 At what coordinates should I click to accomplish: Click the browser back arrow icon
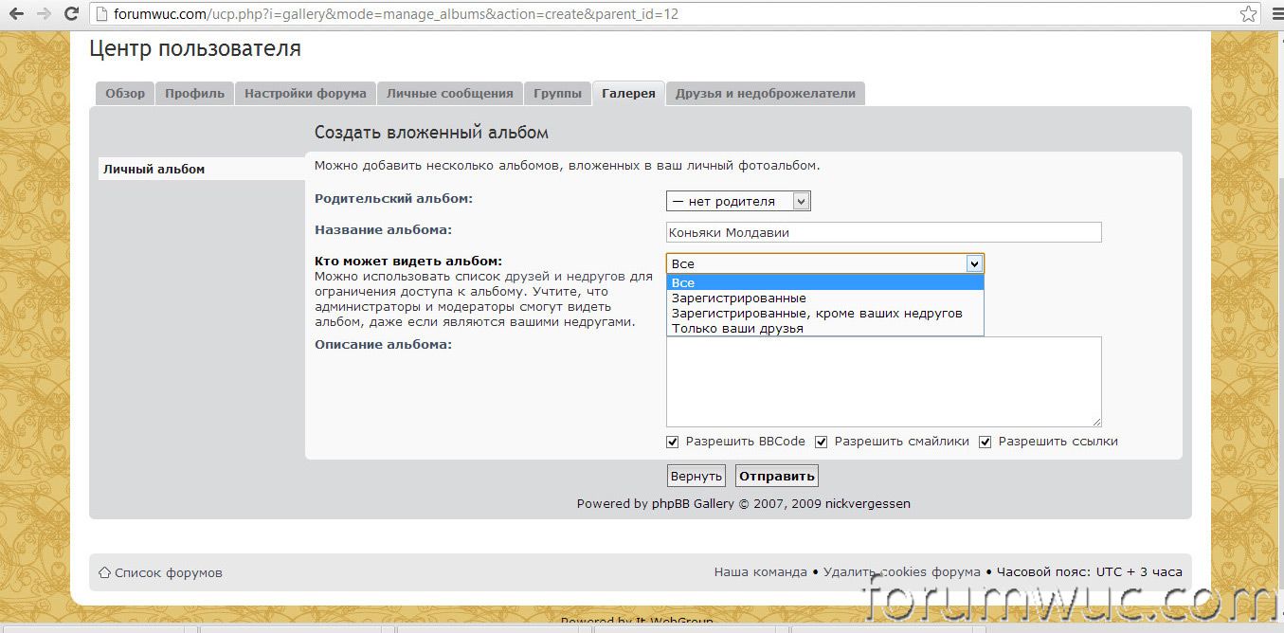(16, 14)
